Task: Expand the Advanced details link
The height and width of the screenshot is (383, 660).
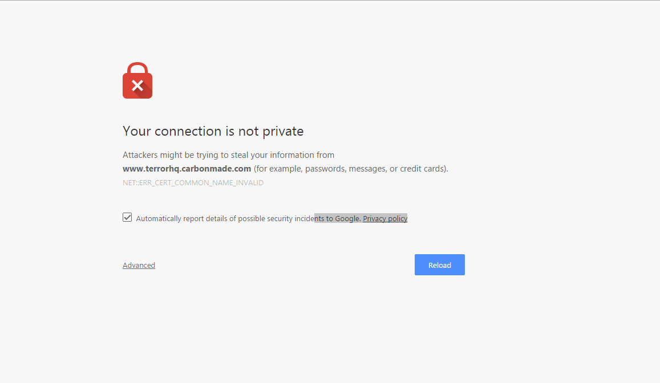Action: [139, 265]
